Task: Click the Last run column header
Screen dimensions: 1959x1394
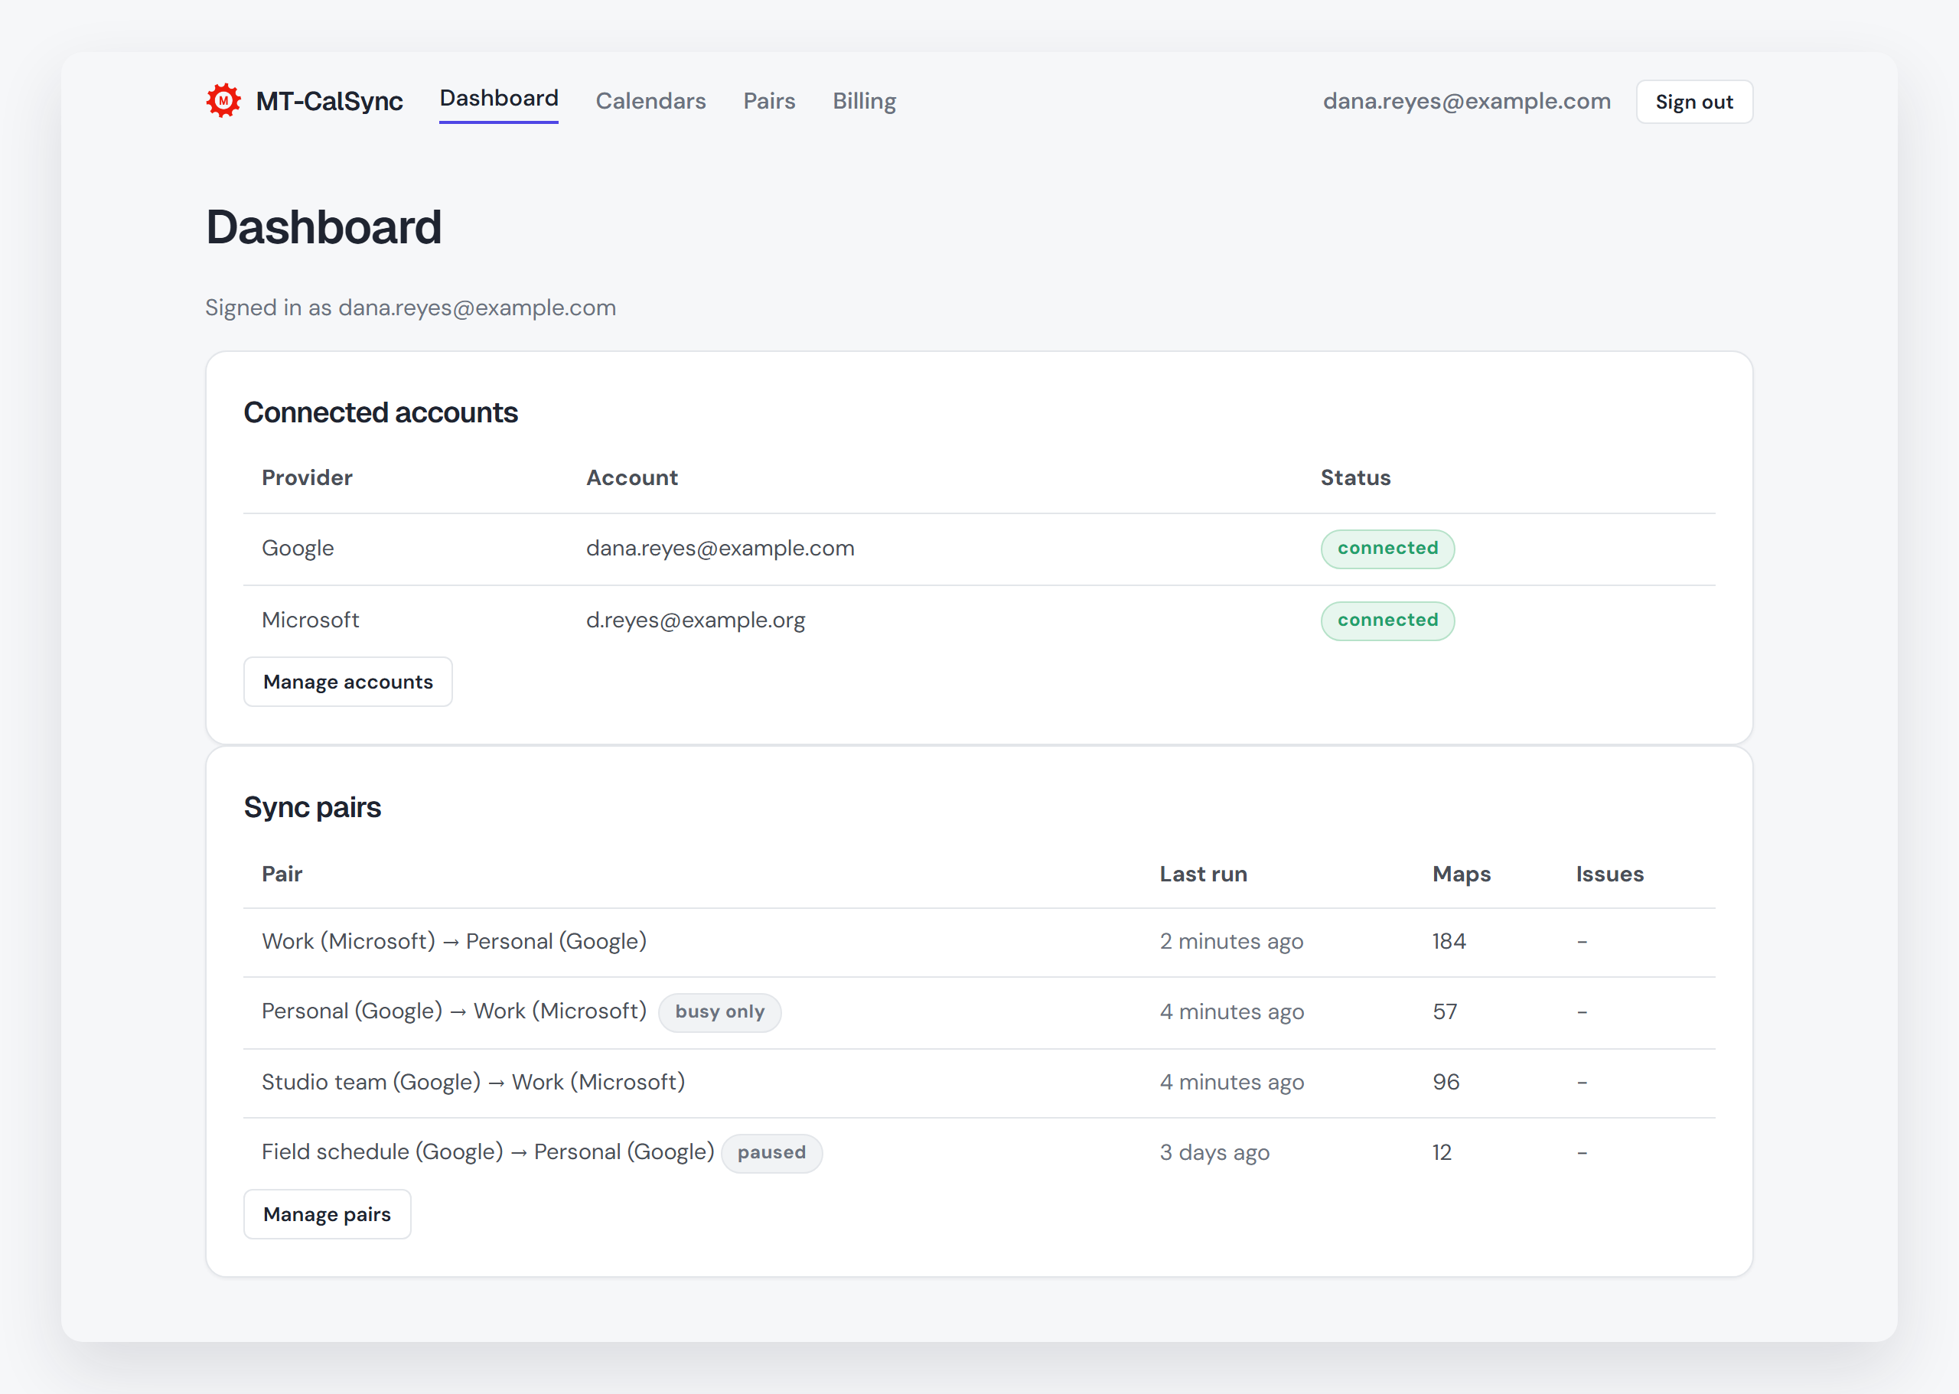Action: click(x=1203, y=874)
